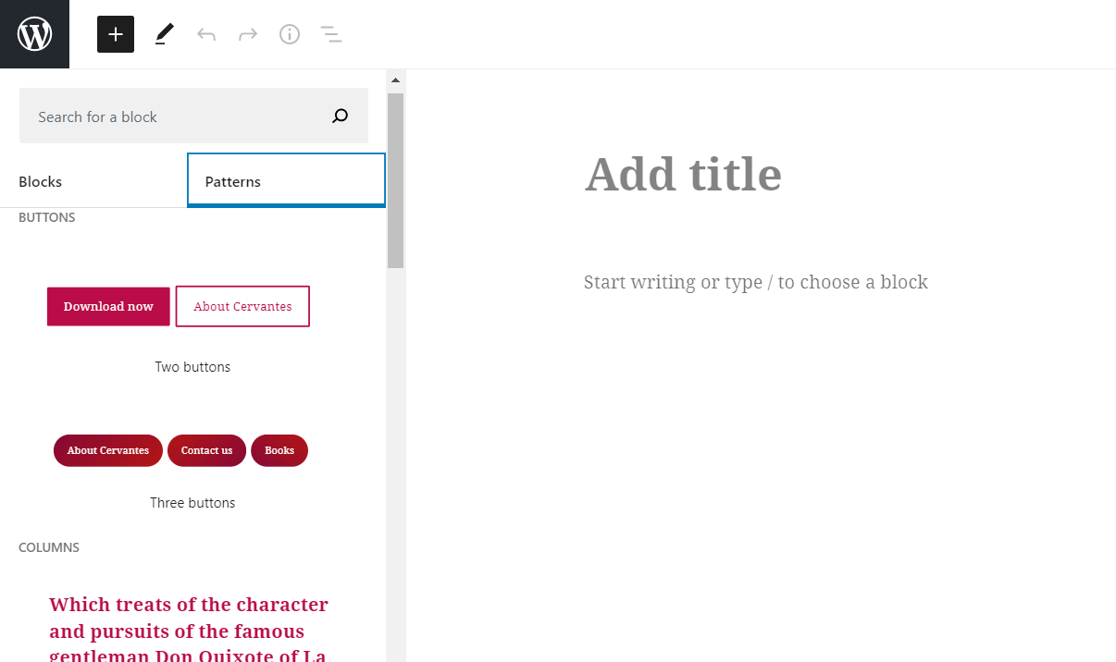Focus the Search for a block field

pos(193,116)
